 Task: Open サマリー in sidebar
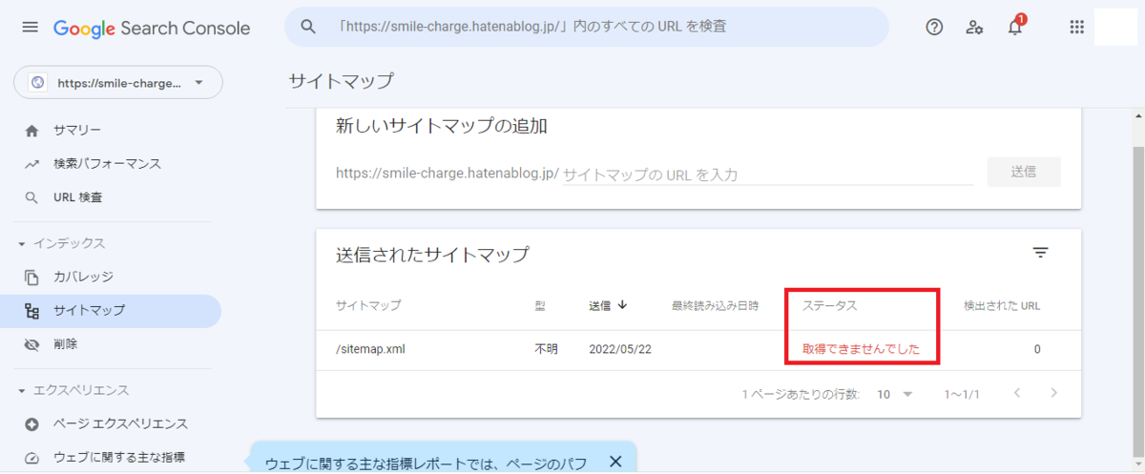111,131
